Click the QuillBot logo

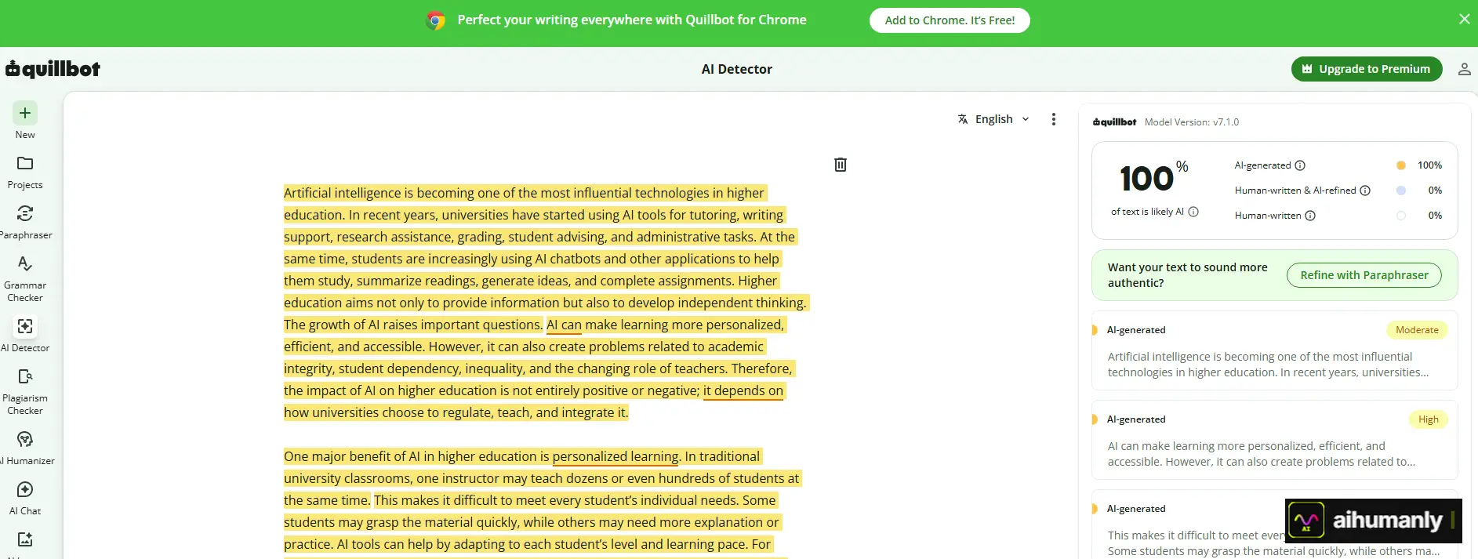[x=53, y=69]
